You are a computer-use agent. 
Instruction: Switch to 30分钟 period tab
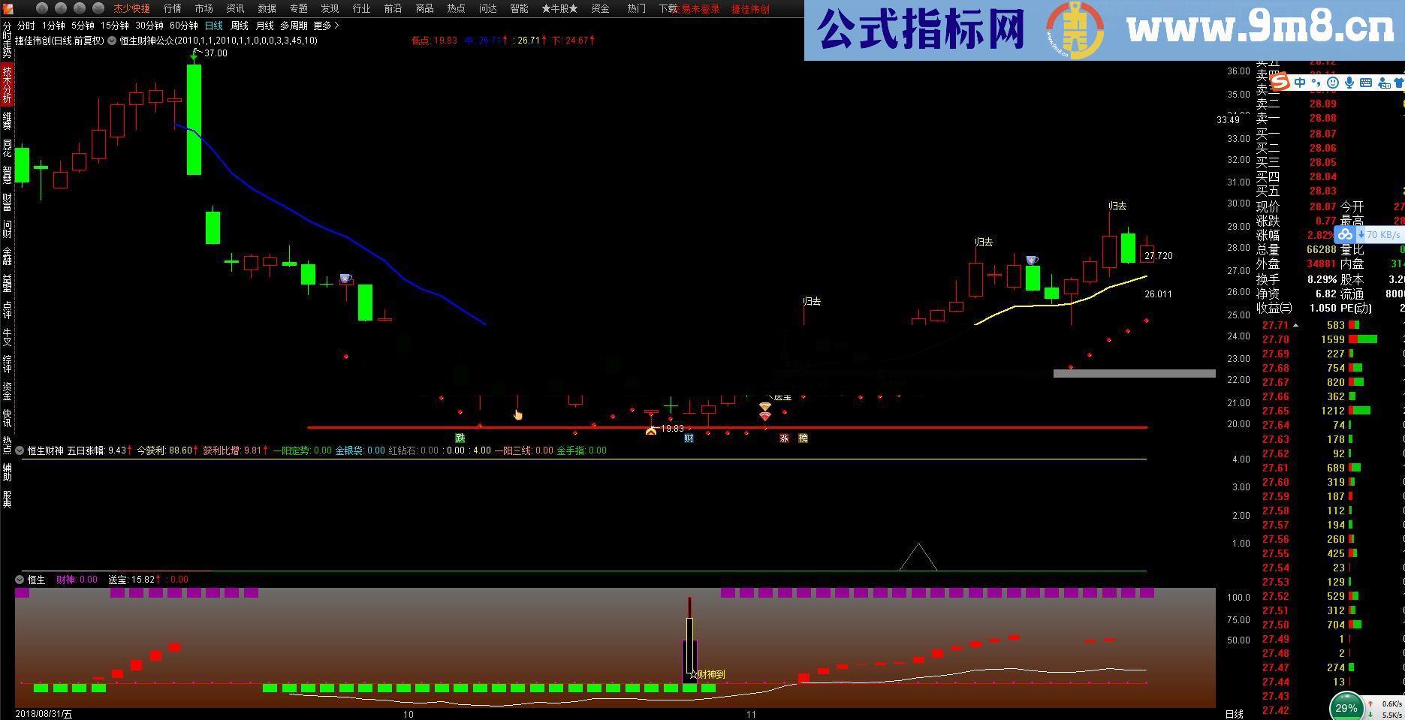coord(149,26)
